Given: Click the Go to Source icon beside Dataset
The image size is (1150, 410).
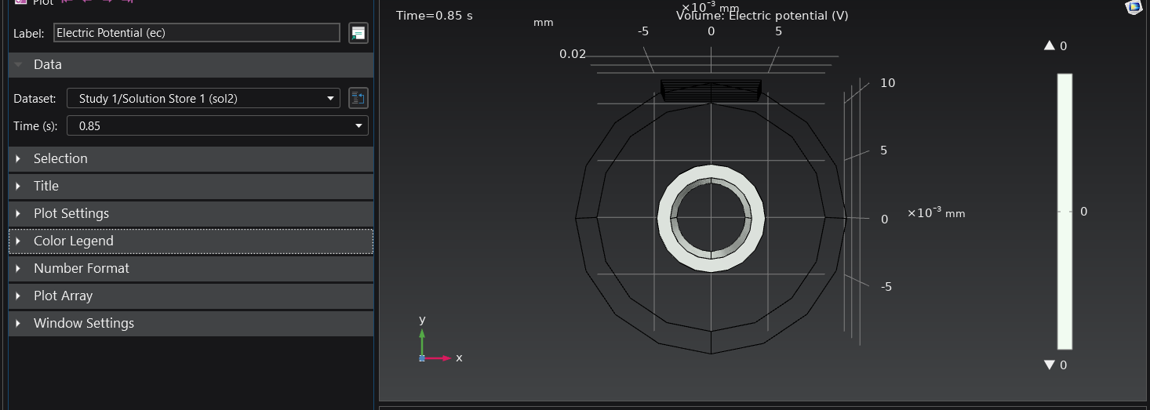Looking at the screenshot, I should pos(358,98).
